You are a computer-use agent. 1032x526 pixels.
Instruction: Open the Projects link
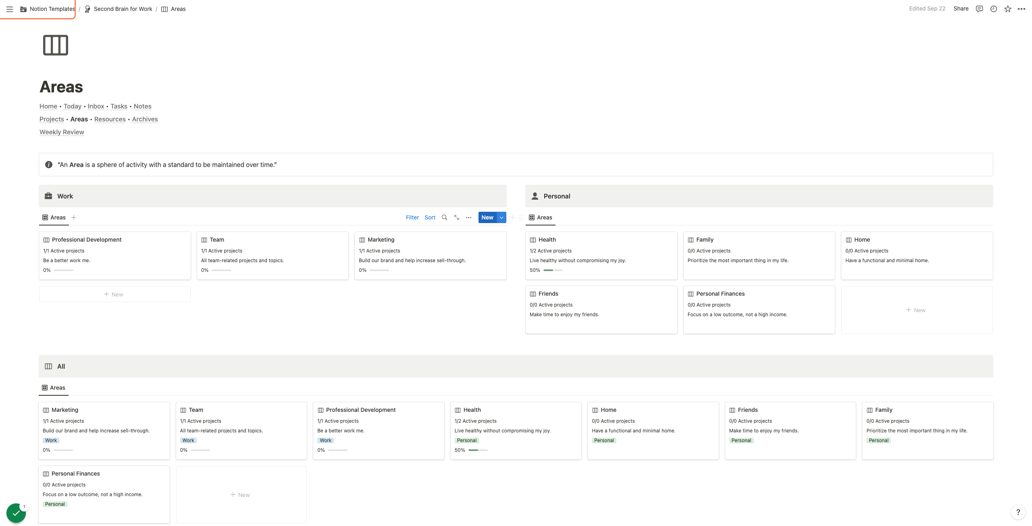point(52,119)
